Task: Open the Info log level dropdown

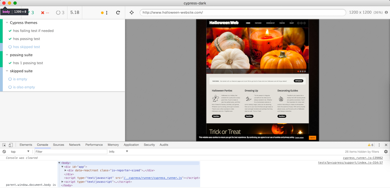Action: tap(118, 152)
